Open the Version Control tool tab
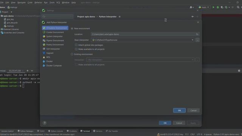 tap(7, 131)
